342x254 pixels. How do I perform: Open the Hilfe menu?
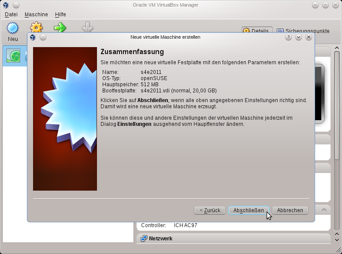tap(60, 15)
